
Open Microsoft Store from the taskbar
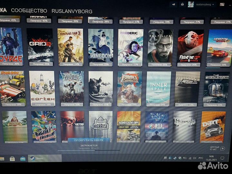(x=12, y=159)
